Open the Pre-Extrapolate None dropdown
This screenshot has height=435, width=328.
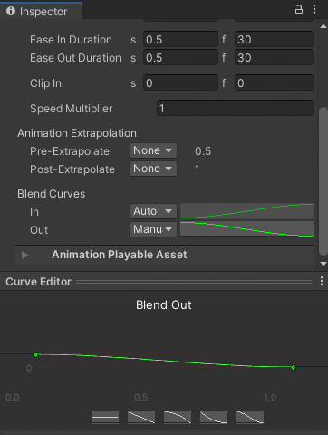pos(153,150)
